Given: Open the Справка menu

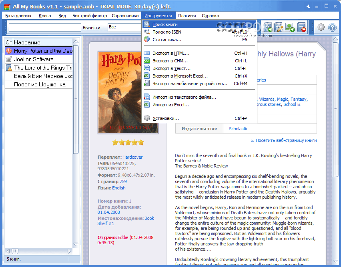Looking at the screenshot, I should tap(210, 16).
